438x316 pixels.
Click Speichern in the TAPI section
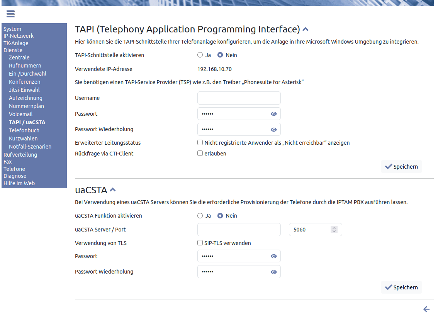(x=401, y=167)
